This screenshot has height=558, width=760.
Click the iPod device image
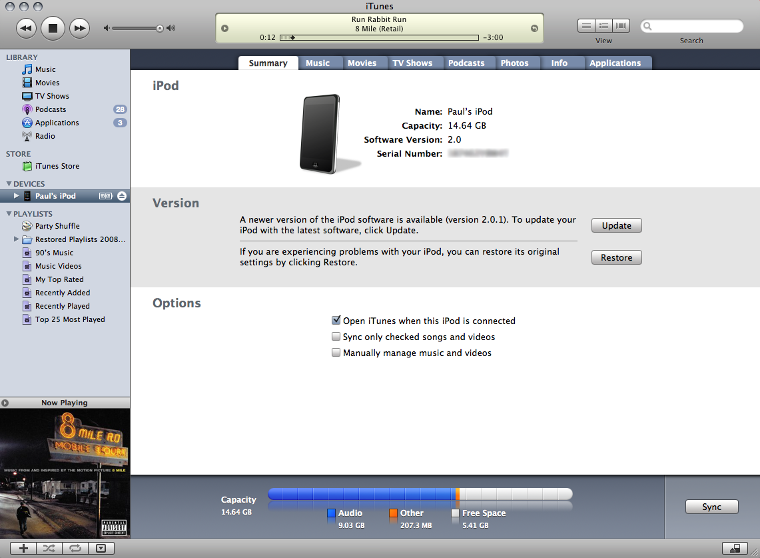tap(321, 134)
